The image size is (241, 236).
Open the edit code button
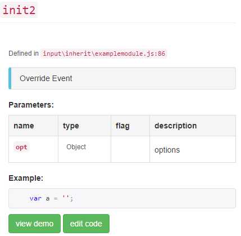pyautogui.click(x=86, y=224)
